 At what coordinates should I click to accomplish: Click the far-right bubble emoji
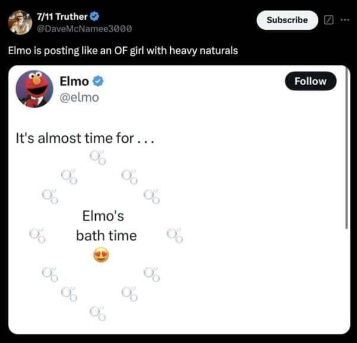pos(174,235)
